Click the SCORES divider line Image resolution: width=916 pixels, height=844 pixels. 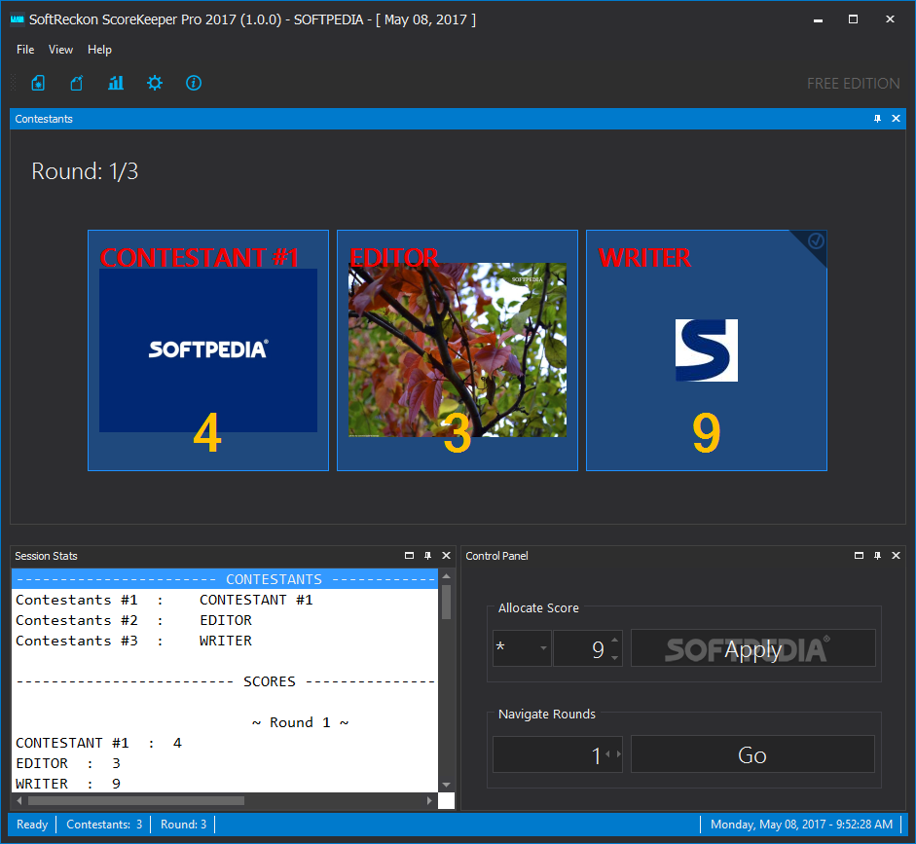(225, 681)
